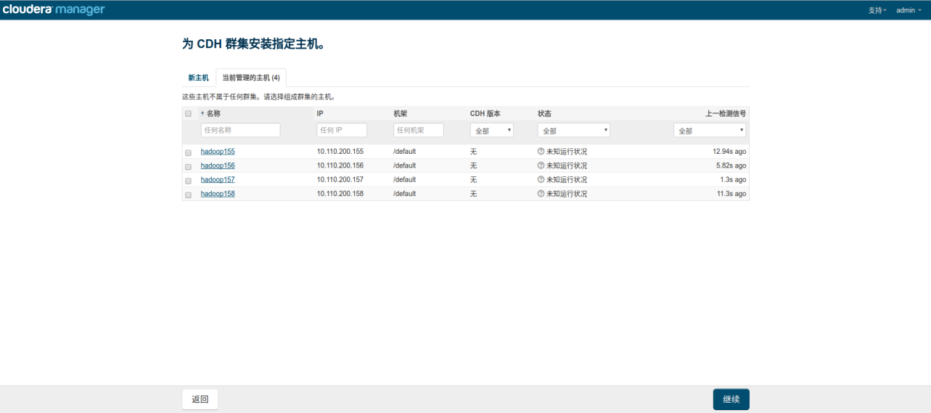
Task: Click the 任何名称 name filter field
Action: (x=240, y=131)
